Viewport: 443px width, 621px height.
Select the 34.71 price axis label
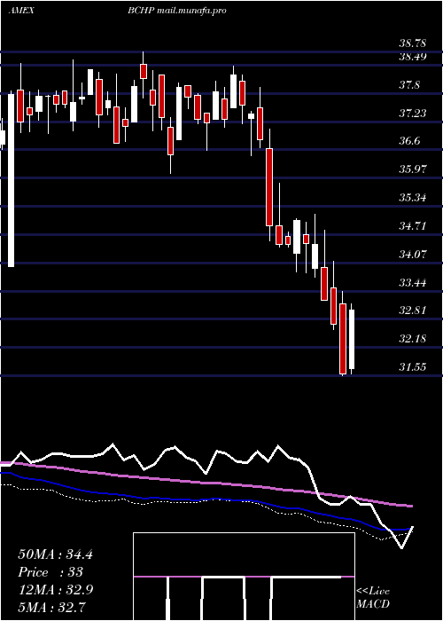pyautogui.click(x=413, y=226)
